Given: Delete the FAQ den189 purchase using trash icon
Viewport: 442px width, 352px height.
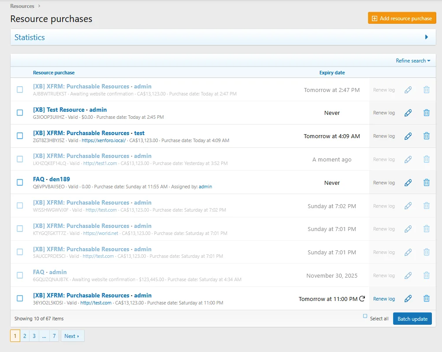Looking at the screenshot, I should [x=426, y=182].
